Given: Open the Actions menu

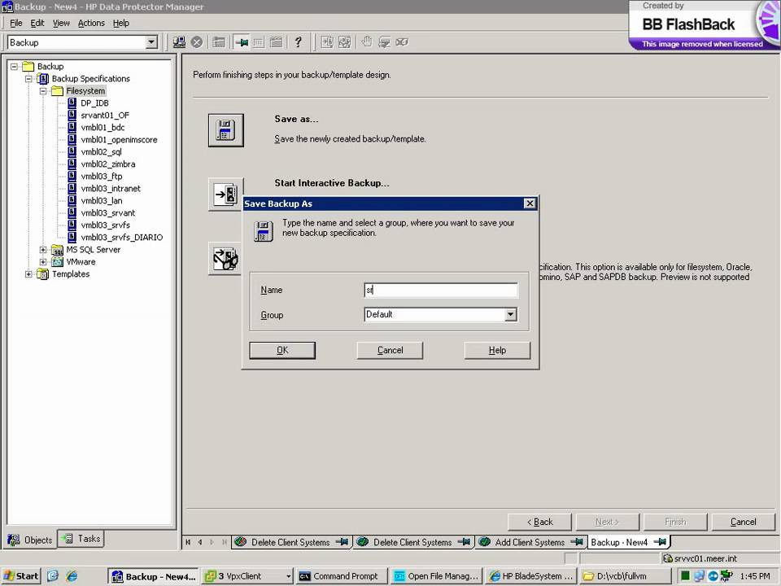Looking at the screenshot, I should point(91,23).
